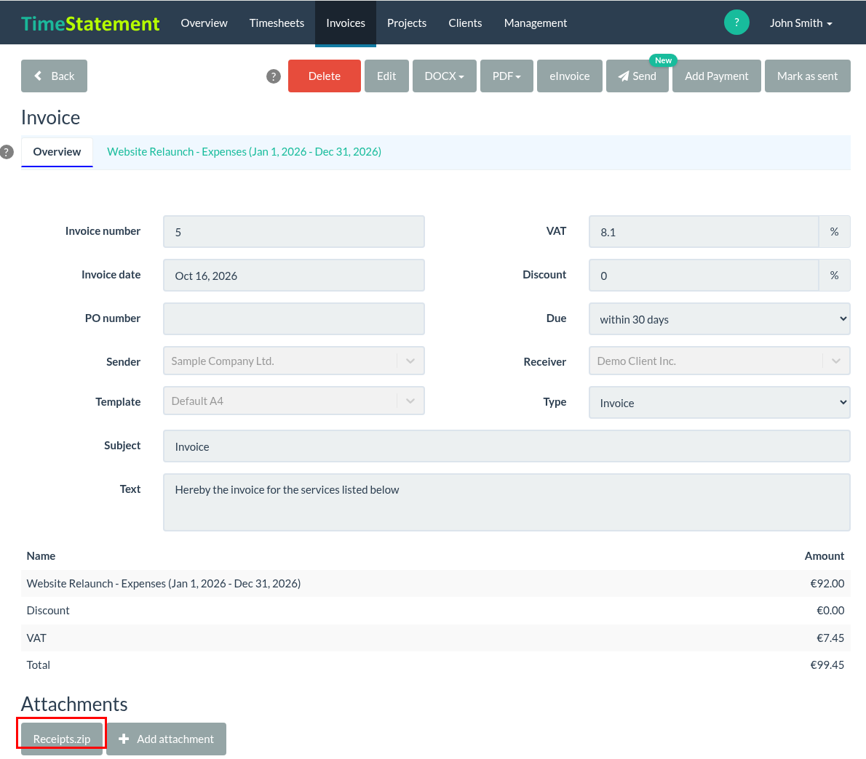
Task: Click the Invoice number field
Action: point(294,232)
